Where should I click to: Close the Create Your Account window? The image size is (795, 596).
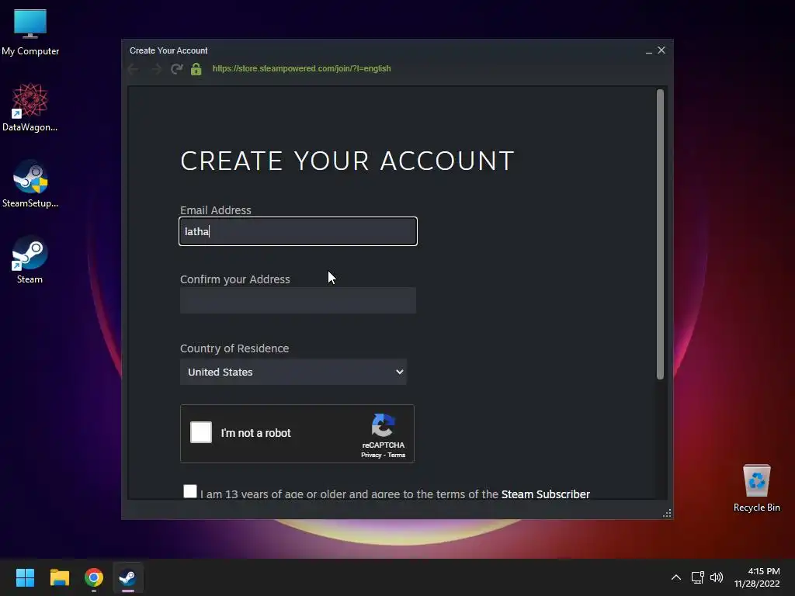click(661, 50)
